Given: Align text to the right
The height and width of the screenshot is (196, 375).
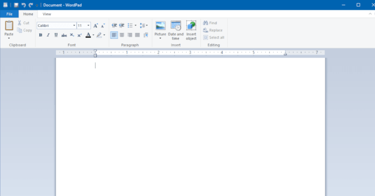Looking at the screenshot, I should (130, 35).
